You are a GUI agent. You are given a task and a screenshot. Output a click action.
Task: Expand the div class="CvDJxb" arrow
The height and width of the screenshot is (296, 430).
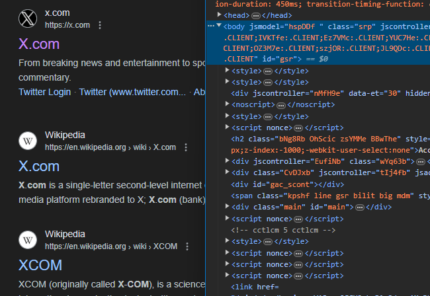pyautogui.click(x=227, y=172)
